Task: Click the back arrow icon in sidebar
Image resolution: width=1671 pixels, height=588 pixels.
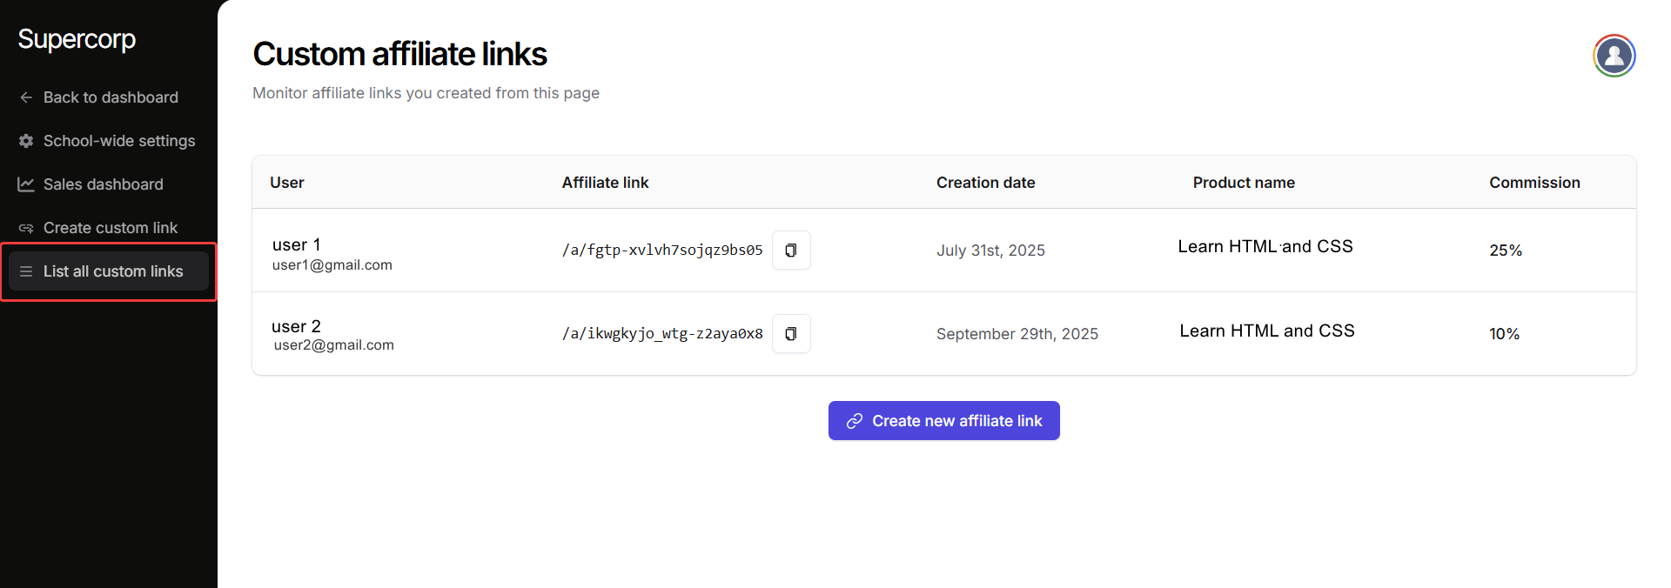Action: tap(26, 97)
